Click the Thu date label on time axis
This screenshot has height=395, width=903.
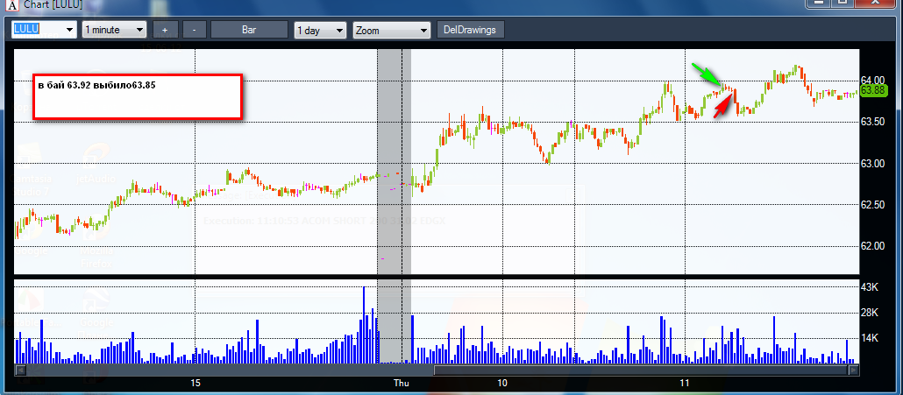pos(401,383)
